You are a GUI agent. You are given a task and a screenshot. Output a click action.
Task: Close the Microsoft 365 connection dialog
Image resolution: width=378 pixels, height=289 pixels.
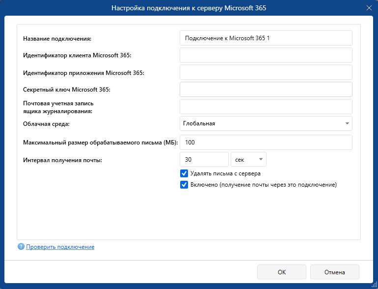369,8
